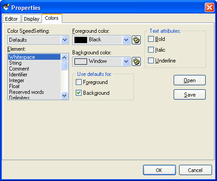This screenshot has height=181, width=217.
Task: Click the Open button
Action: (189, 80)
